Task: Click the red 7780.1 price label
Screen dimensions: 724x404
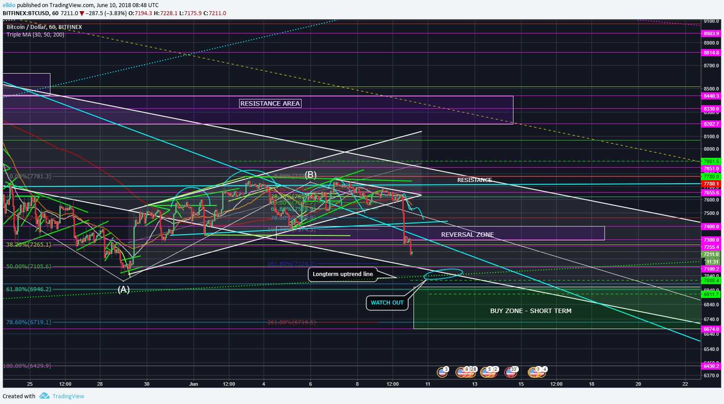Action: (711, 184)
